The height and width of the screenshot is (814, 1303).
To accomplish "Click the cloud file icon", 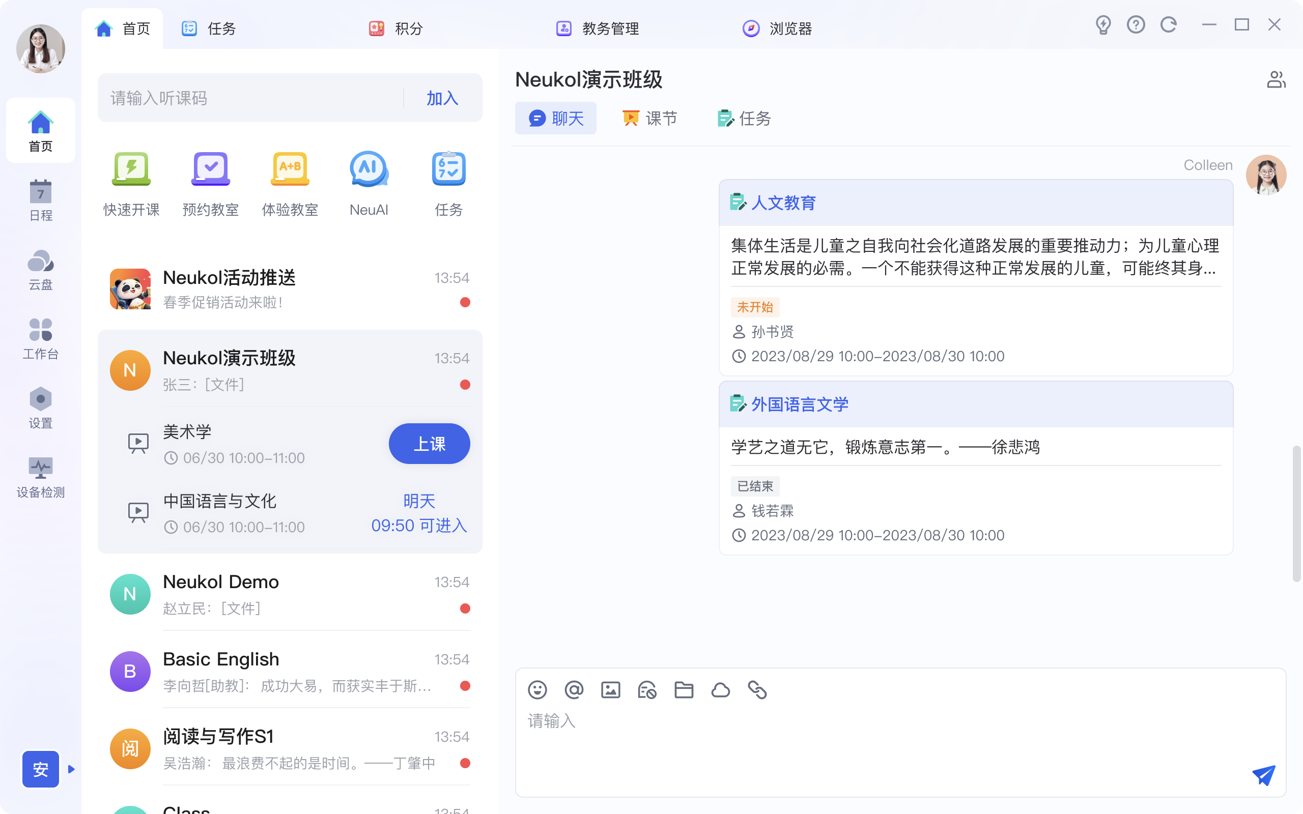I will [x=720, y=690].
